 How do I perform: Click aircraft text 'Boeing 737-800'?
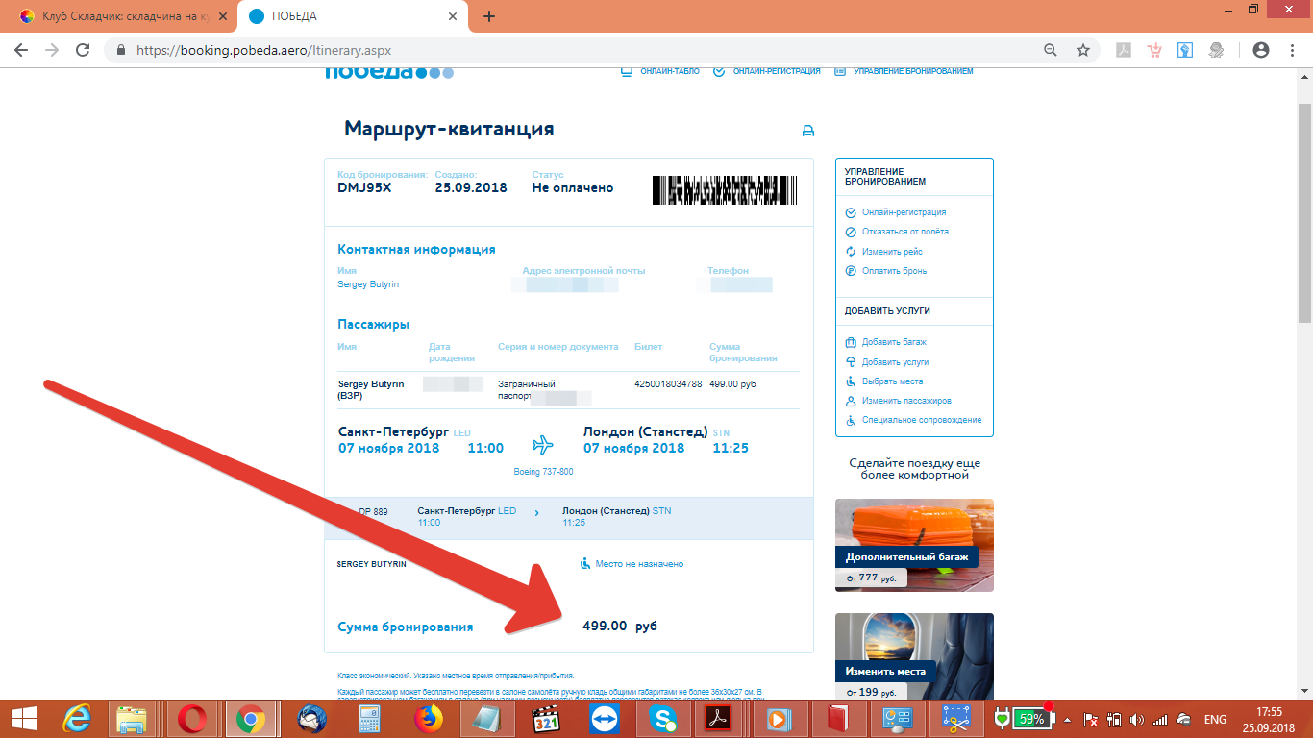coord(544,472)
